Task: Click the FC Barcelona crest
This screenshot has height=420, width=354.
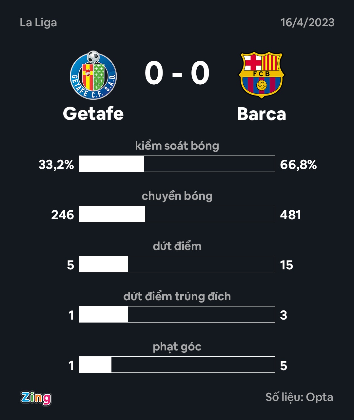Action: point(262,75)
